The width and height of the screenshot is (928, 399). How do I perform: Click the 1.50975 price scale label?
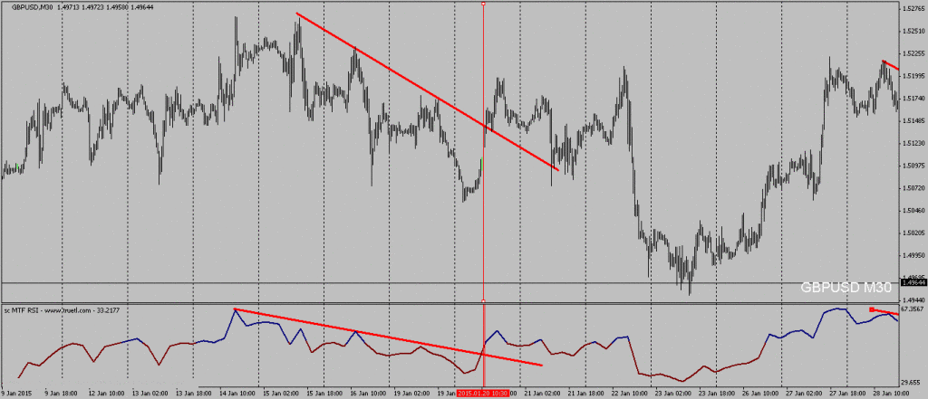(915, 166)
